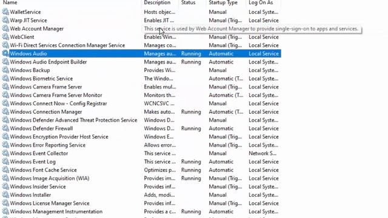This screenshot has width=388, height=218.
Task: Click the gear icon beside Windows Backup
Action: click(x=5, y=70)
